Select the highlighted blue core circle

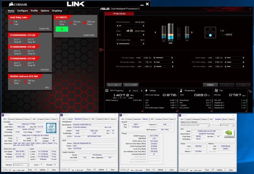click(x=210, y=35)
